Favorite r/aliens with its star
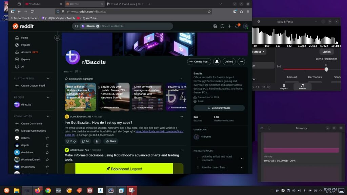This screenshot has height=195, width=347. click(x=47, y=138)
